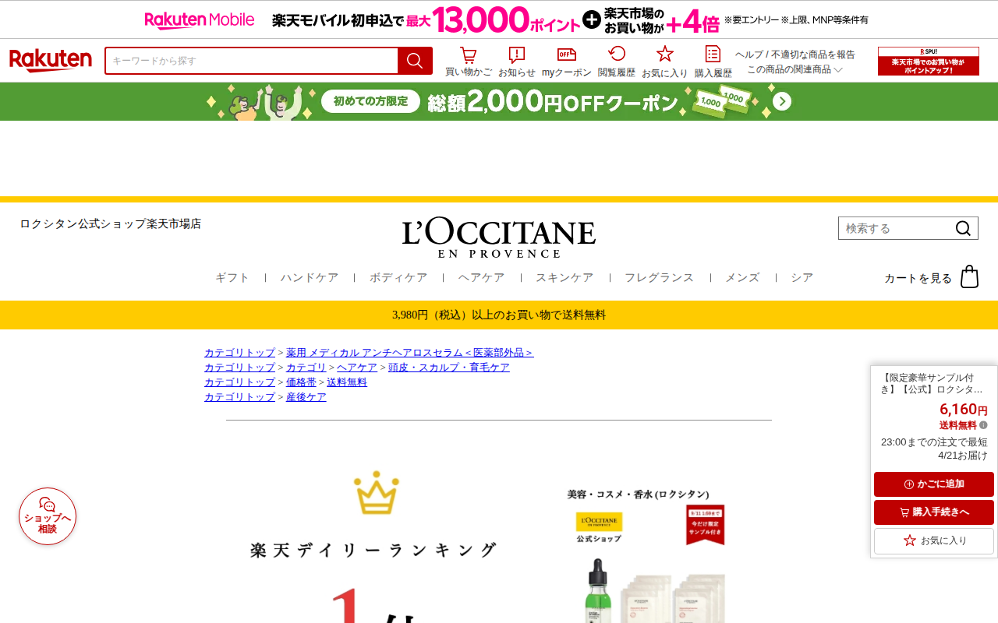
Task: Click the 購入手続きへ button
Action: click(934, 512)
